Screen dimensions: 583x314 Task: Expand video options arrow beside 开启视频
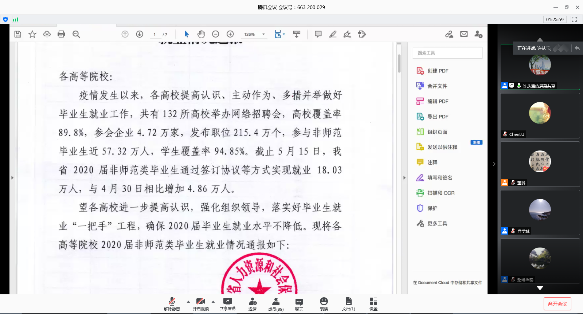tap(213, 302)
